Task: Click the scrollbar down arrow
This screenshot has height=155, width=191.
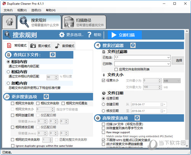Action: pos(187,146)
